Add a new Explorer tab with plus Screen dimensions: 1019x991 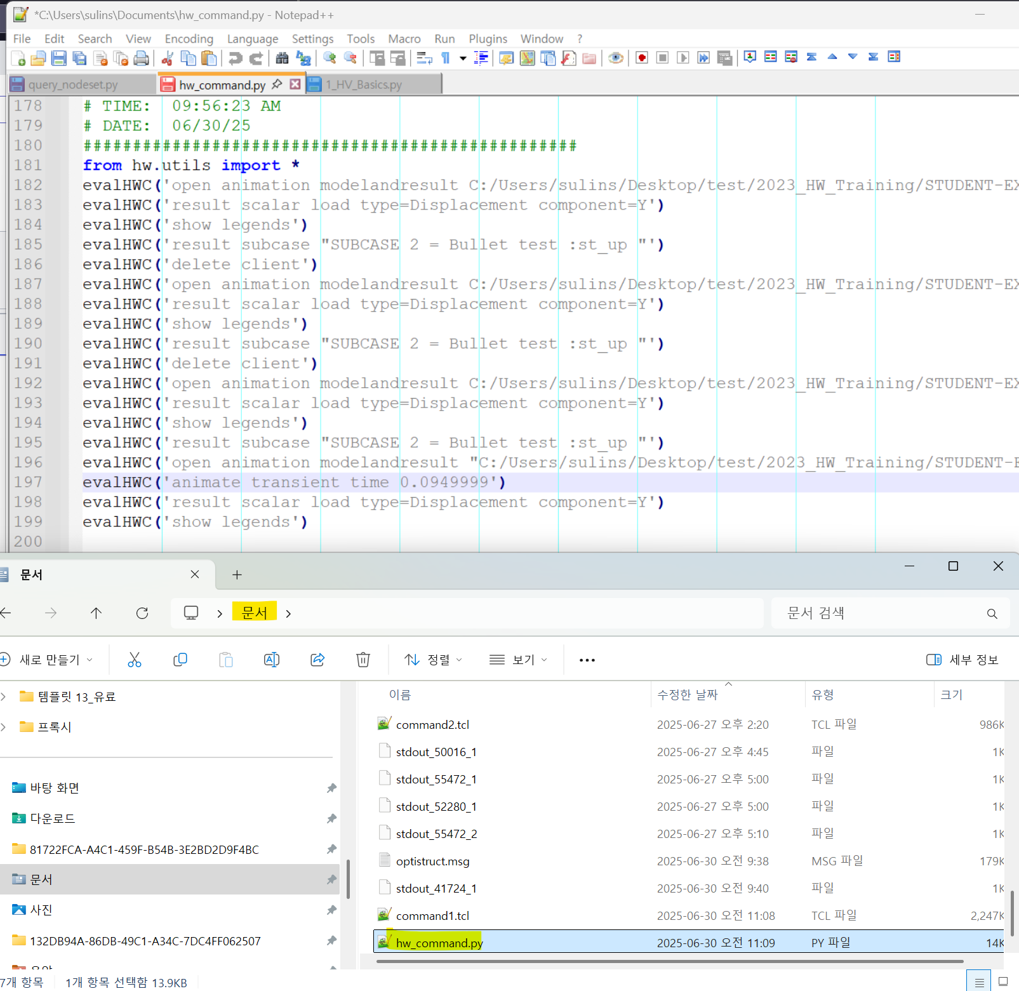tap(237, 575)
